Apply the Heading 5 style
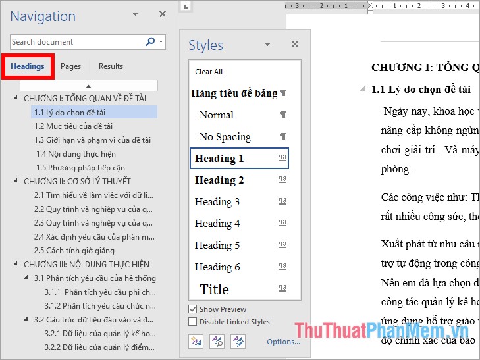This screenshot has height=360, width=480. pyautogui.click(x=239, y=245)
